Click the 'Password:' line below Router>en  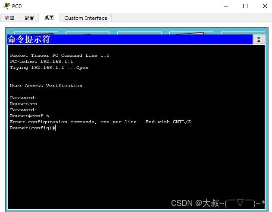23,110
